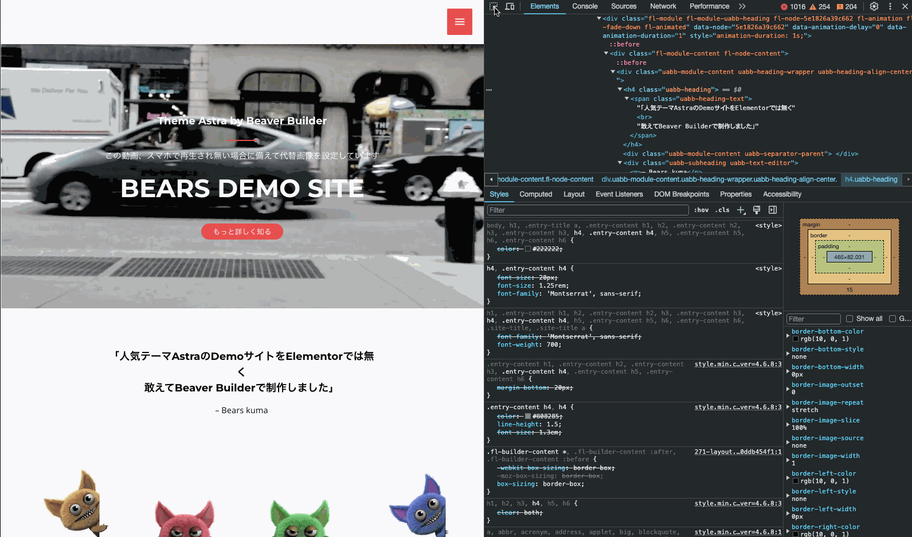Close the DevTools panel
Screen dimensions: 912x537
(906, 7)
